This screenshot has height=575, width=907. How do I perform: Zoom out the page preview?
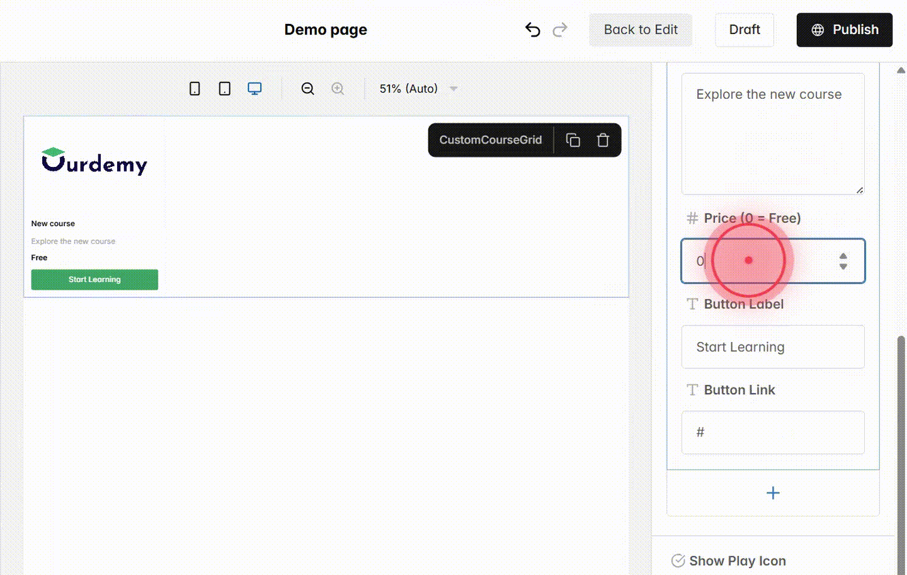click(x=307, y=88)
